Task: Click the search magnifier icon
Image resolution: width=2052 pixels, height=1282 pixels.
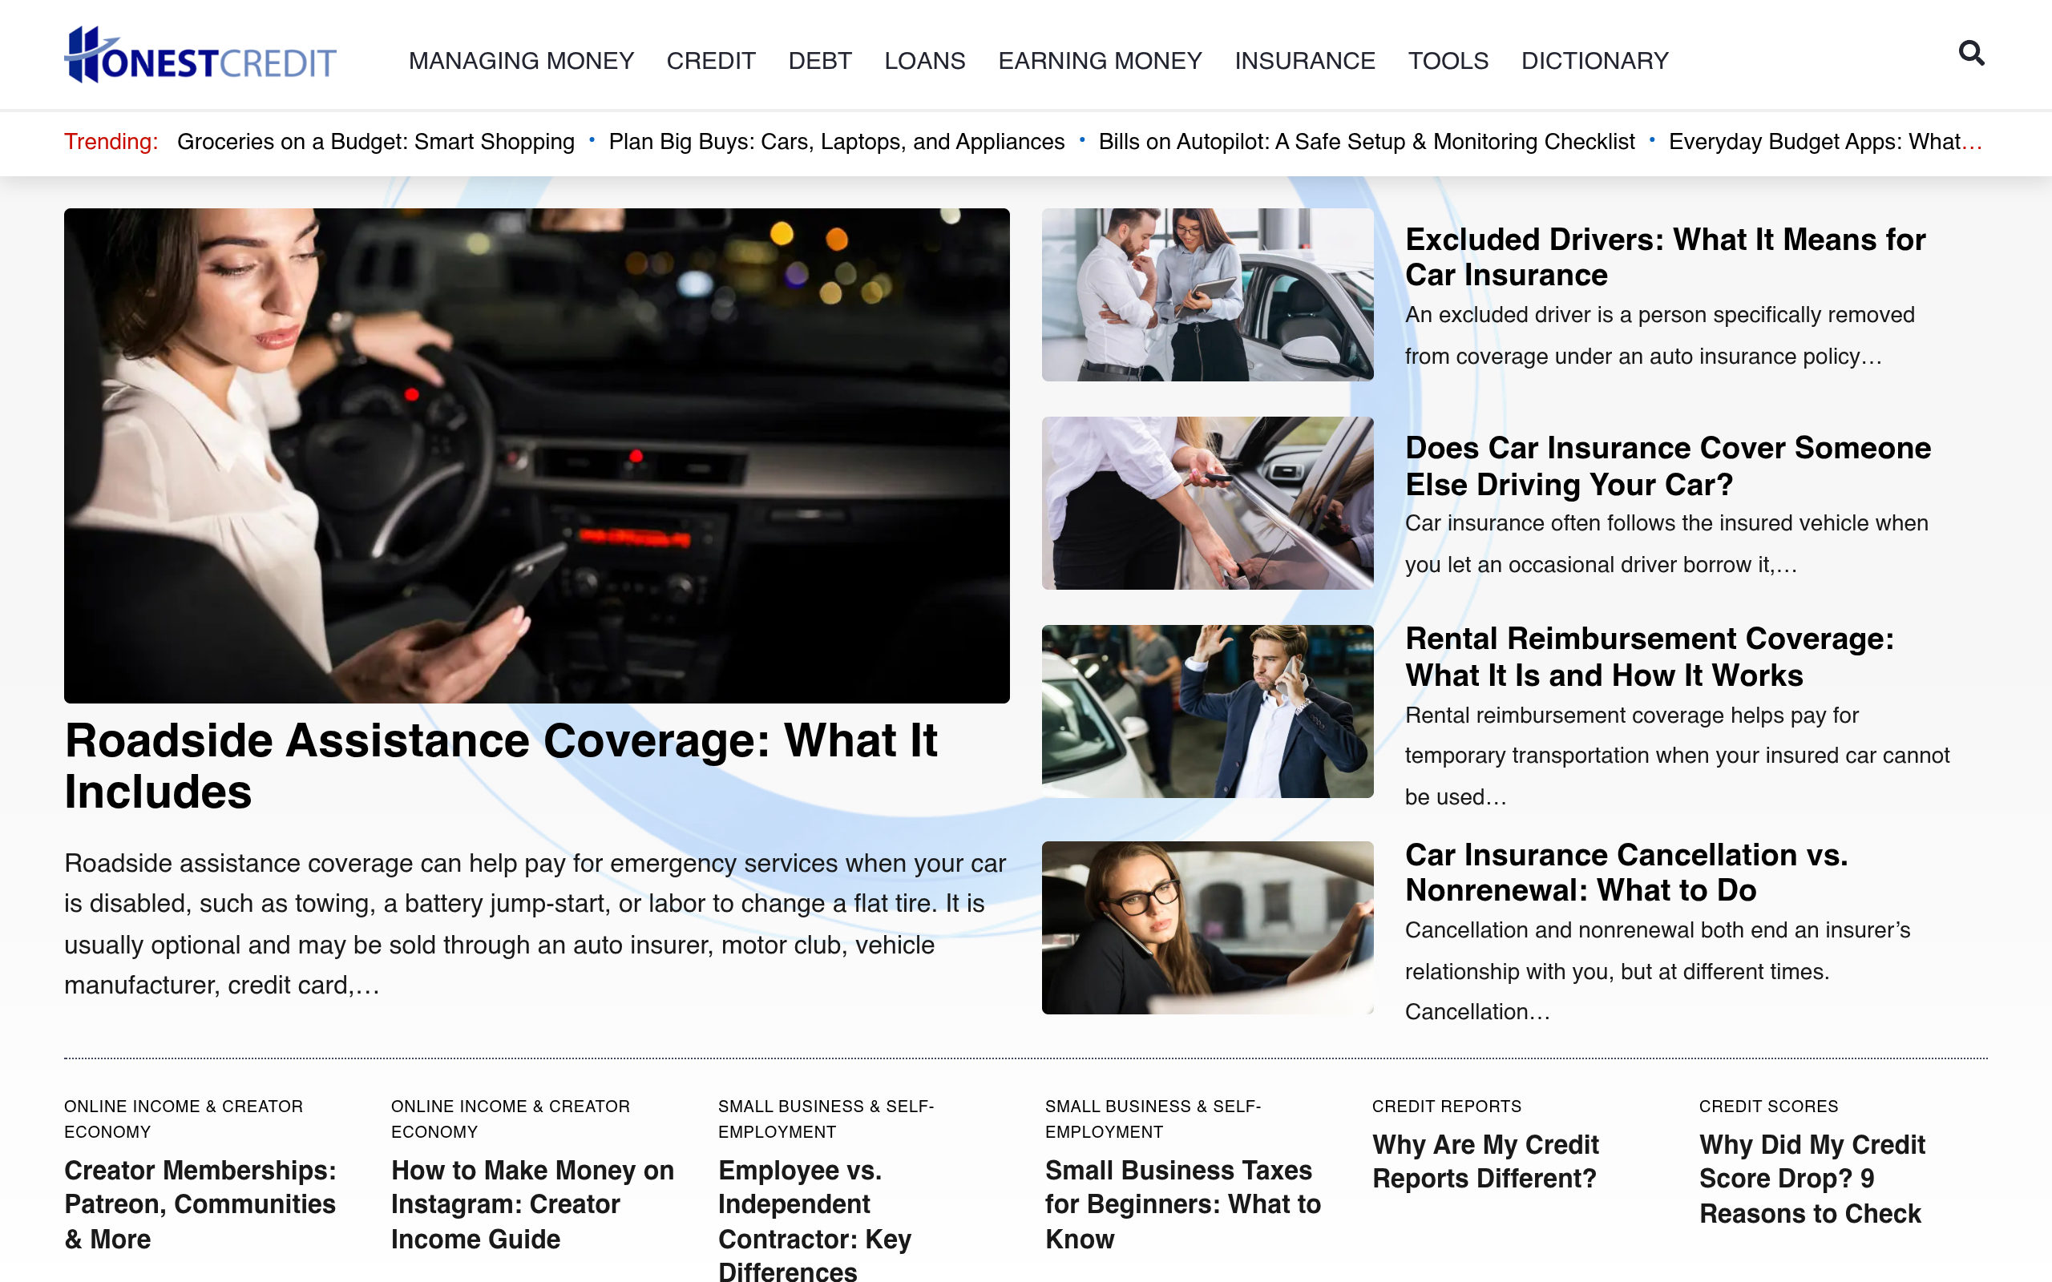Action: [1970, 54]
